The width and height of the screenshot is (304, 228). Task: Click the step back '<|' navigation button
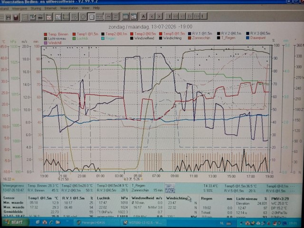coord(182,16)
